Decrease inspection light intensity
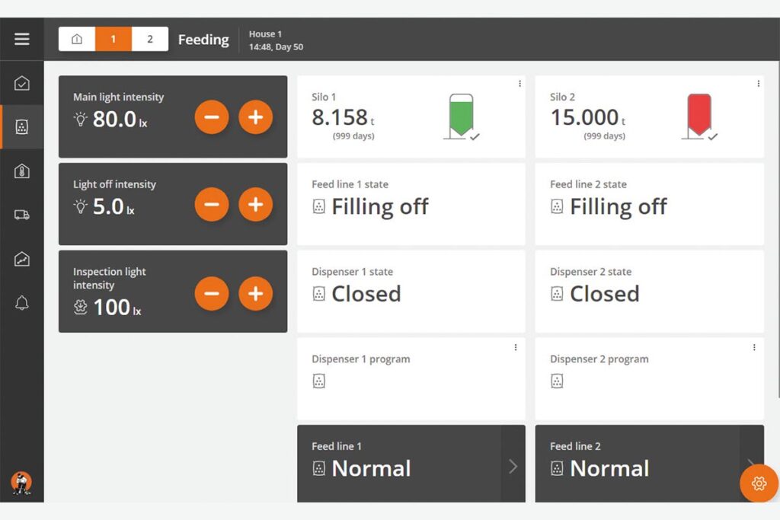780x520 pixels. coord(212,293)
